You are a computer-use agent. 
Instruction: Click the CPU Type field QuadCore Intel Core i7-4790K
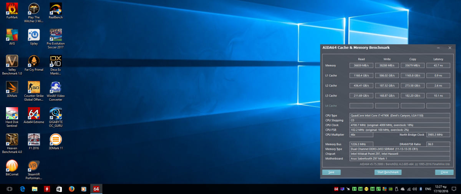click(400, 115)
